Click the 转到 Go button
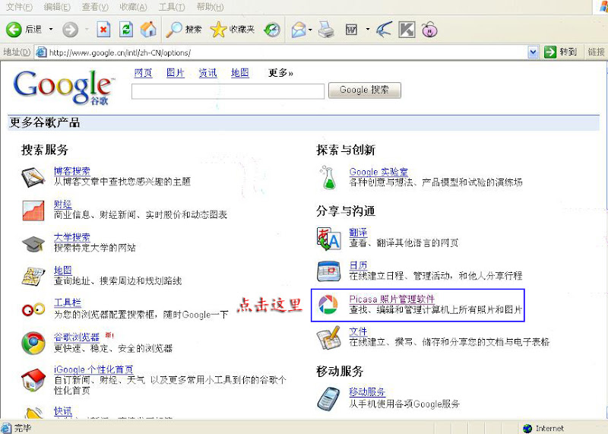 click(x=561, y=52)
